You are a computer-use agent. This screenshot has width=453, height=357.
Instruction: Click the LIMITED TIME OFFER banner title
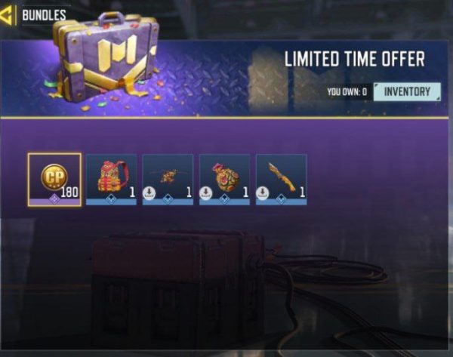pos(355,59)
